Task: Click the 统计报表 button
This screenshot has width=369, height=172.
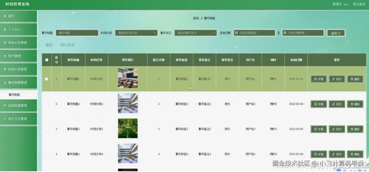Action: [x=67, y=45]
